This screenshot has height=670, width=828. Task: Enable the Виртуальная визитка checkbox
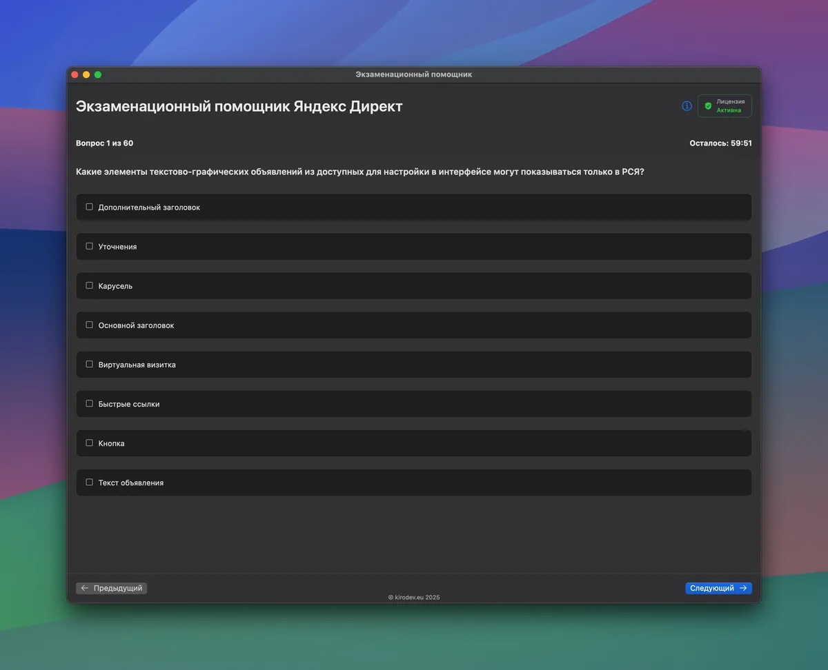point(89,364)
